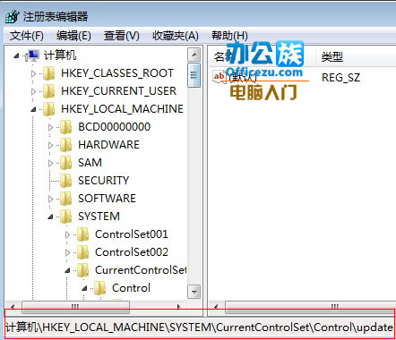396x340 pixels.
Task: Click the ab string value icon
Action: tap(219, 77)
